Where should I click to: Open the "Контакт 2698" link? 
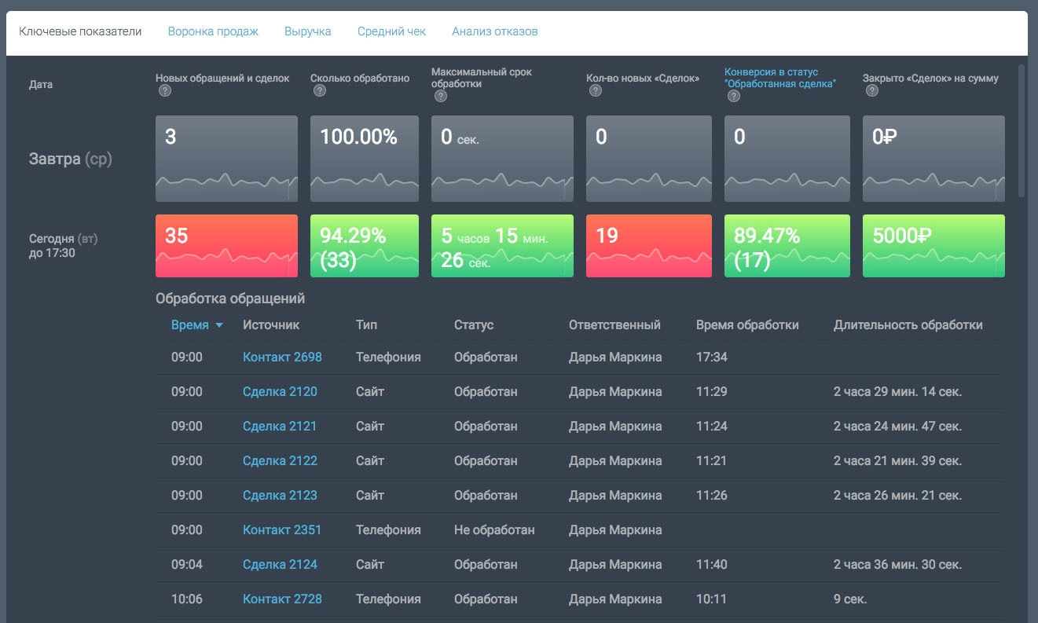282,357
